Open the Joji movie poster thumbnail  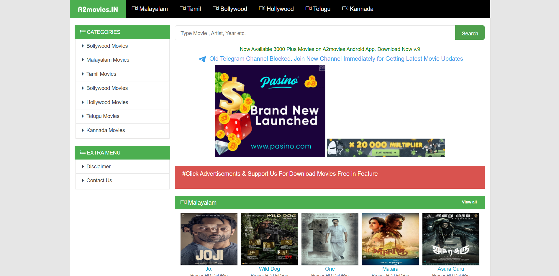click(x=209, y=239)
